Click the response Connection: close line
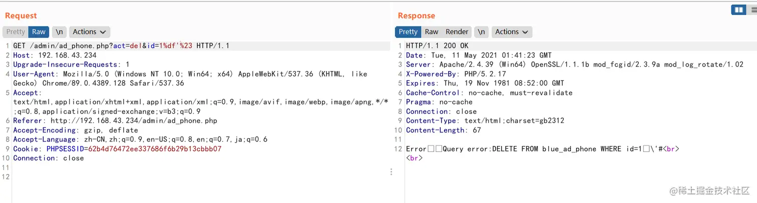Screen dimensions: 757x203 [441, 111]
